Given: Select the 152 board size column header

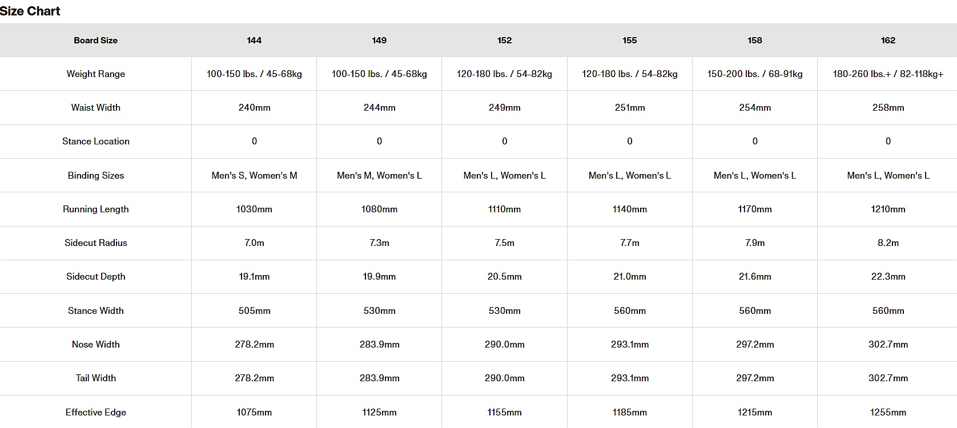Looking at the screenshot, I should coord(504,41).
